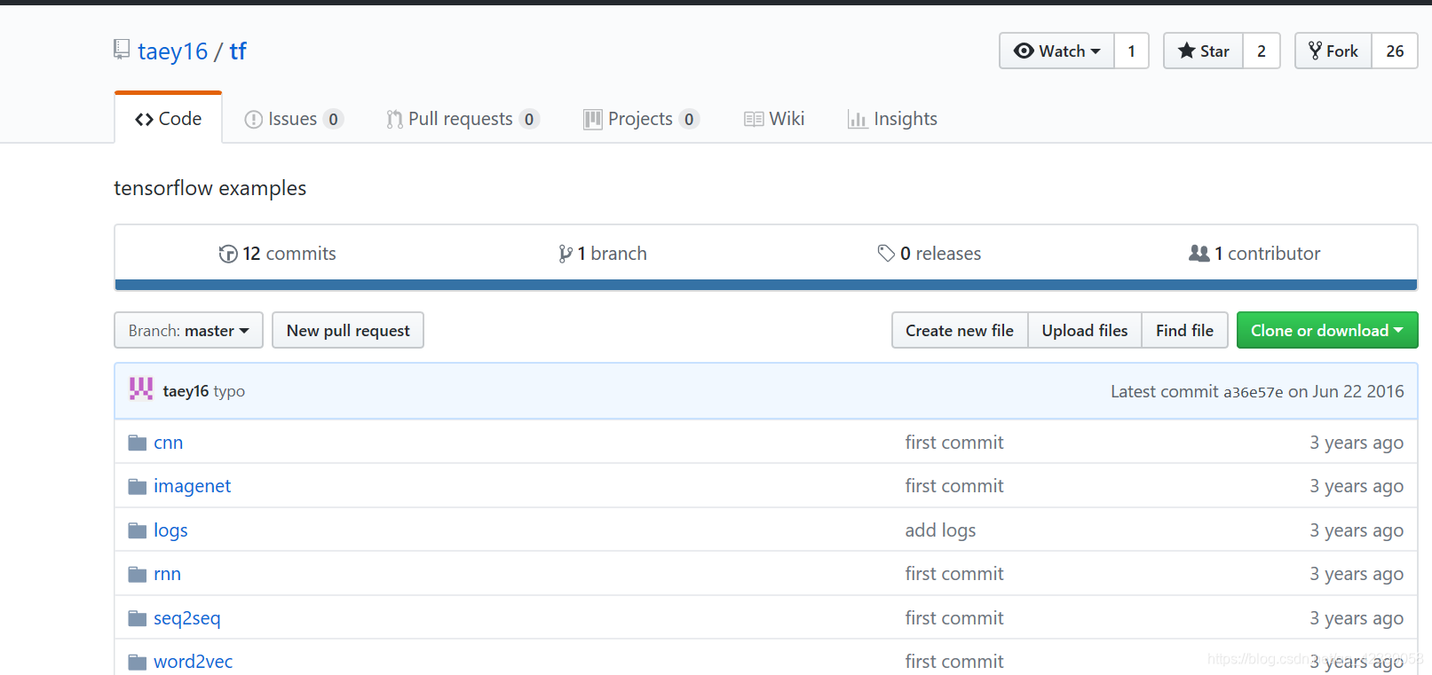Open the Watch notifications dropdown

point(1056,51)
